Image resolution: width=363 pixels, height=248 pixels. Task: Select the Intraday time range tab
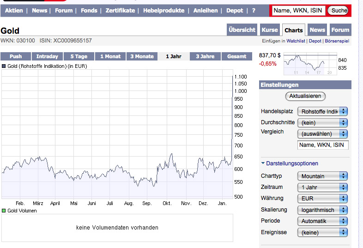pyautogui.click(x=47, y=56)
